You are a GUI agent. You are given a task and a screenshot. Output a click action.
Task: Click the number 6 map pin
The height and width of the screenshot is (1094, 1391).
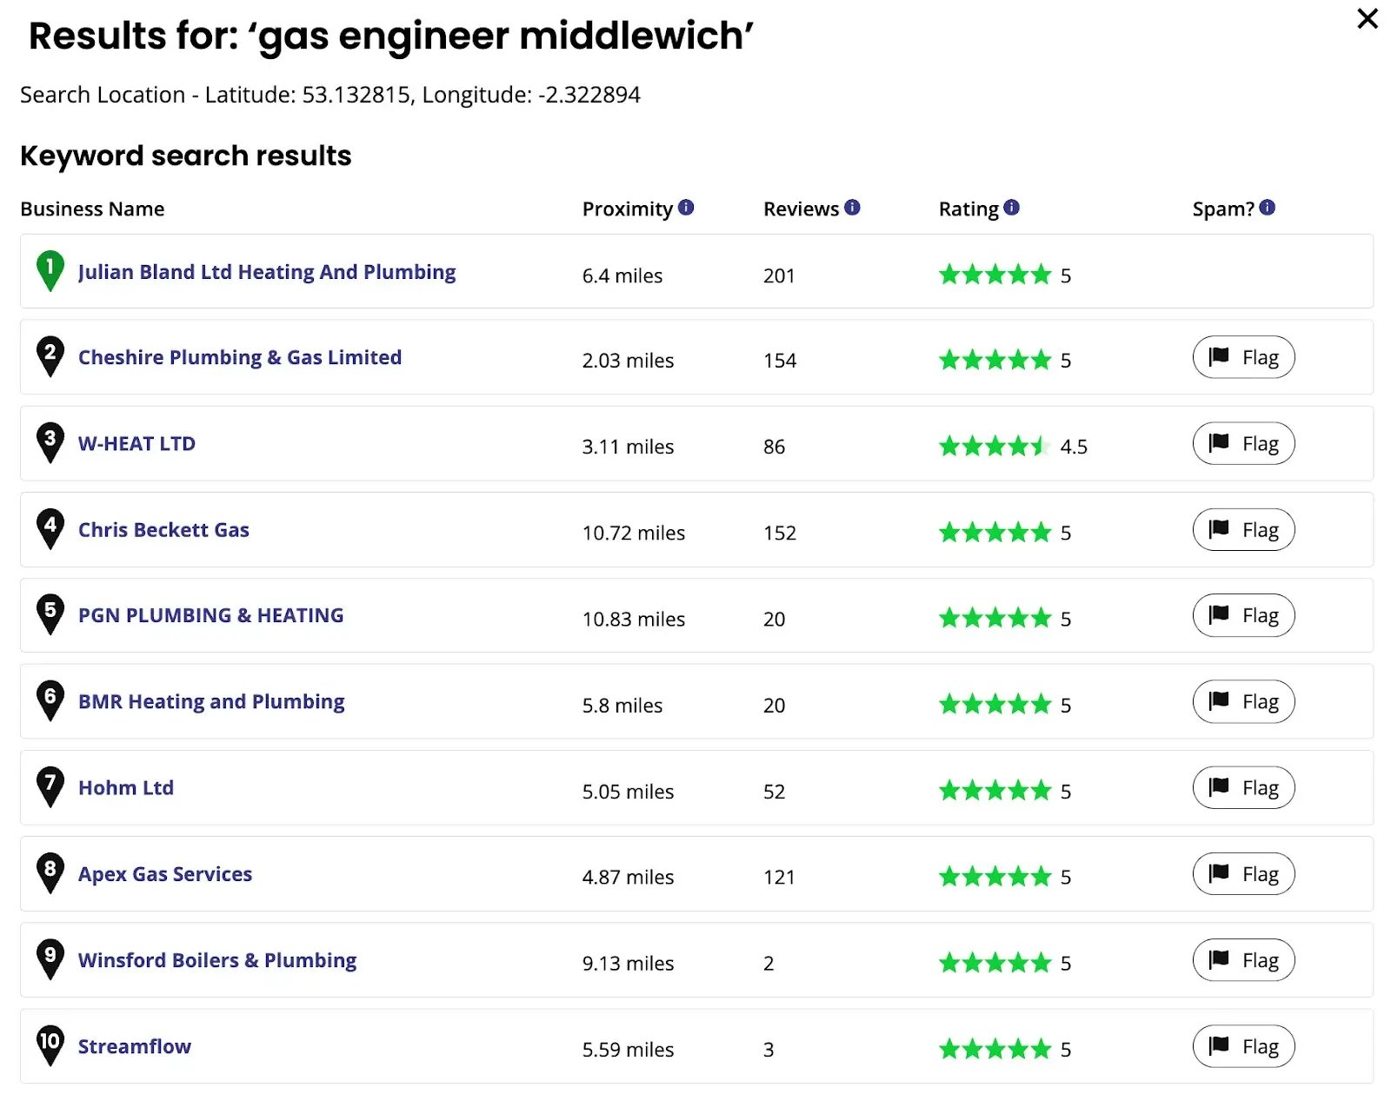point(50,699)
